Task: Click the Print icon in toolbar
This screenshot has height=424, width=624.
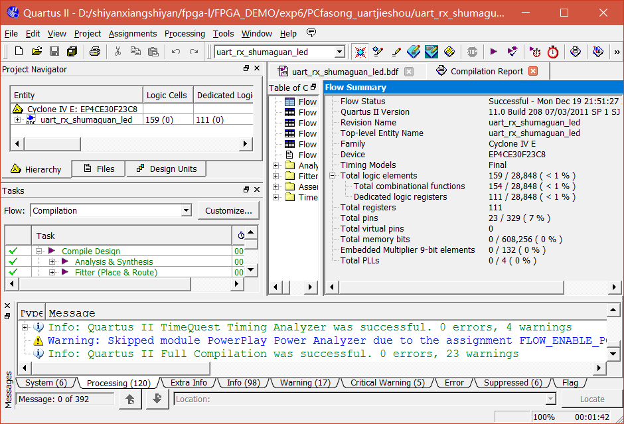Action: click(95, 51)
